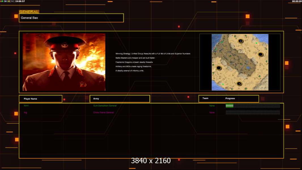The image size is (302, 170).
Task: Click start position marker 1 on the map
Action: pos(239,84)
